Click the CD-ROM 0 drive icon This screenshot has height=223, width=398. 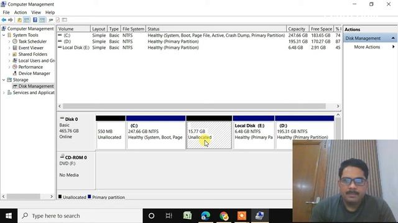coord(62,157)
